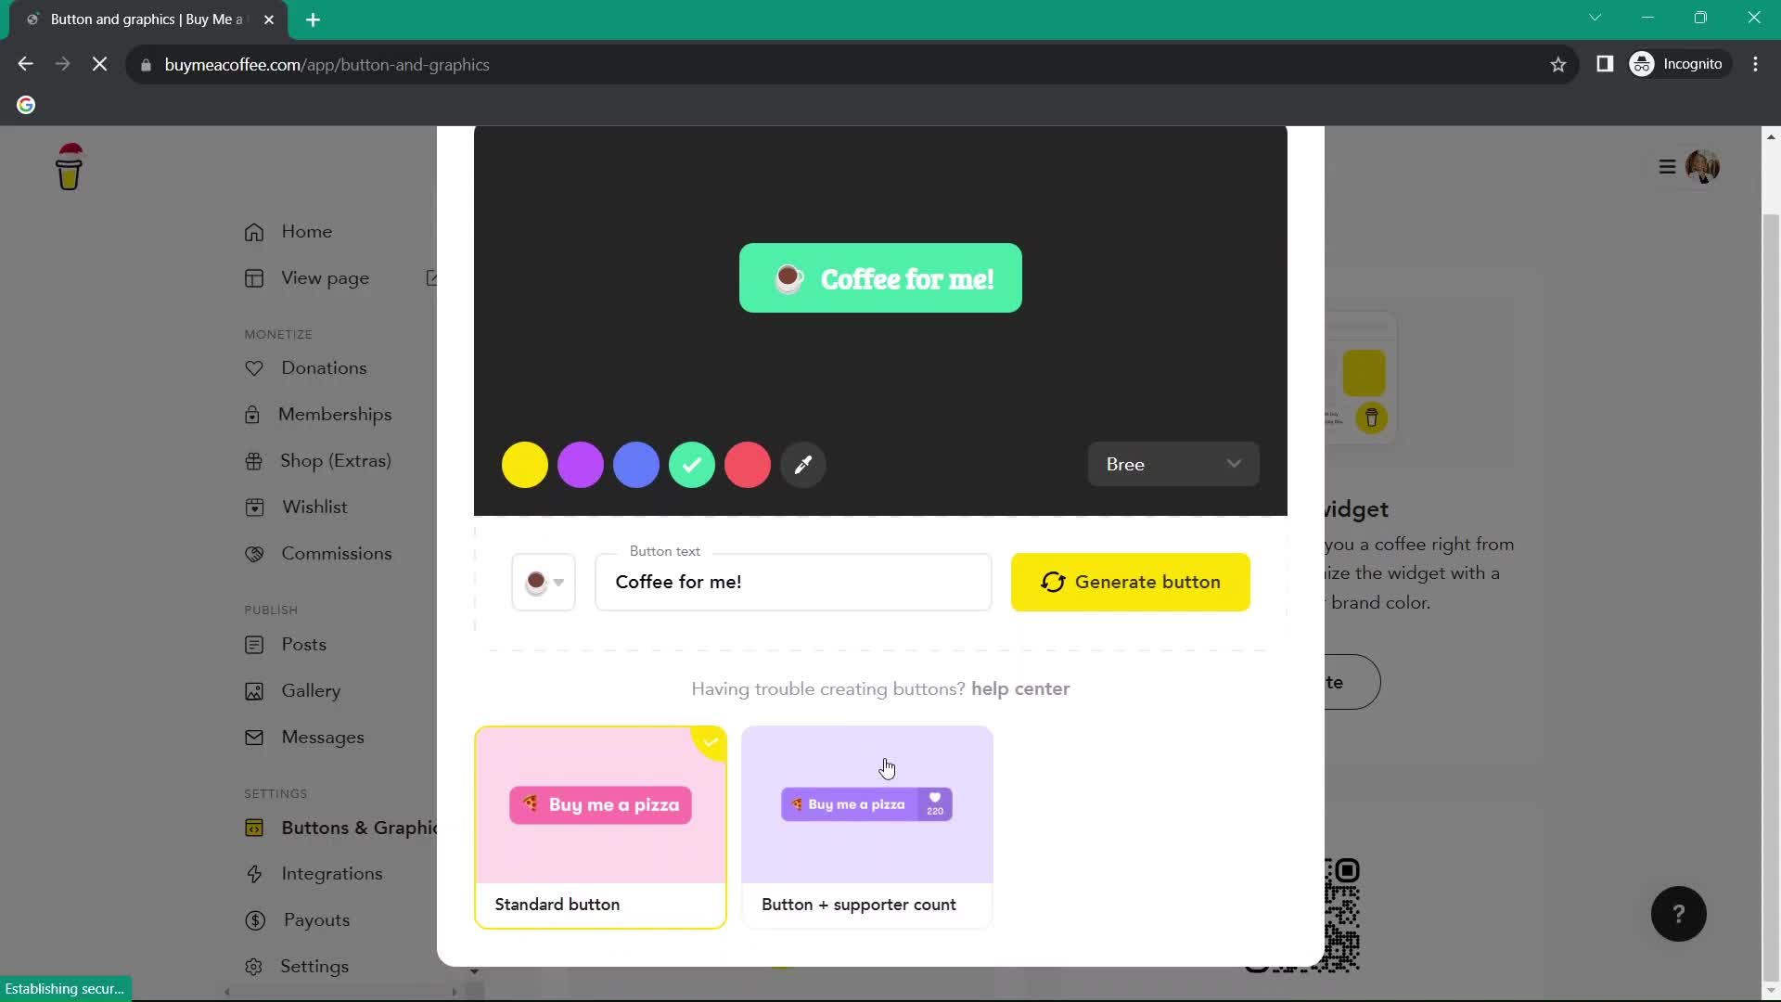The width and height of the screenshot is (1781, 1002).
Task: Select the green checkmark color swatch
Action: tap(692, 465)
